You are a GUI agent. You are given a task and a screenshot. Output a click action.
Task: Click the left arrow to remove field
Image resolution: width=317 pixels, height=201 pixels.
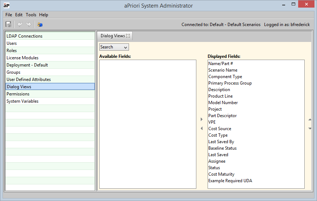pos(202,128)
